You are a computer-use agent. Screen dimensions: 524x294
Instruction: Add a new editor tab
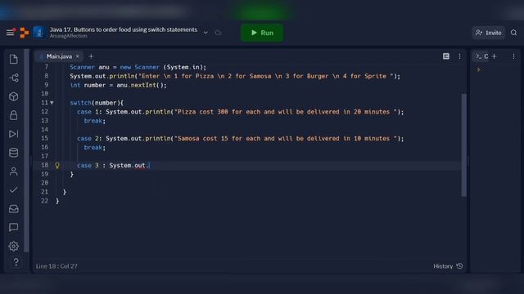pyautogui.click(x=91, y=56)
